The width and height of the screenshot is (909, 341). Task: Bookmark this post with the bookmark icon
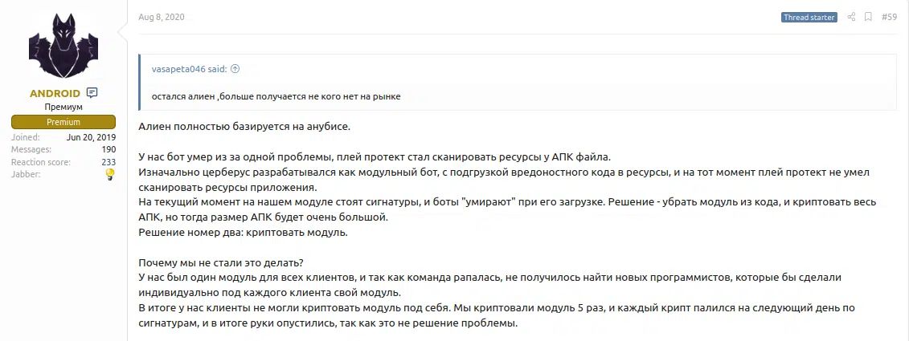(x=868, y=17)
